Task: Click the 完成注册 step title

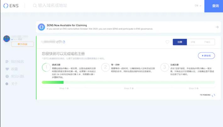Action: (174, 65)
